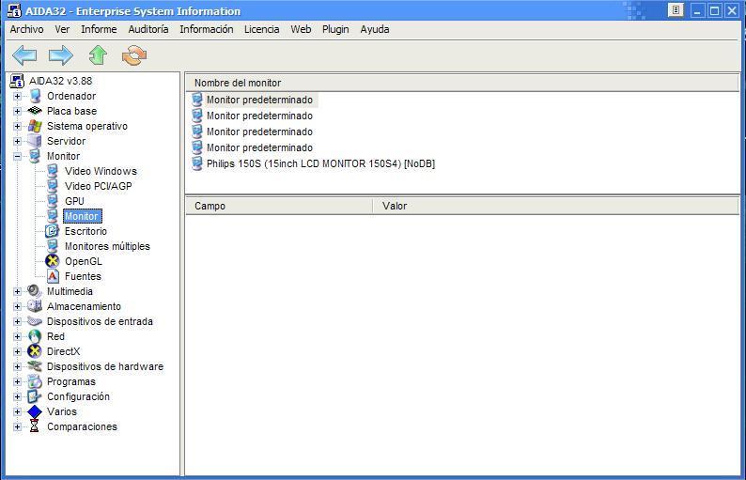746x480 pixels.
Task: Expand the DirectX tree node
Action: [x=17, y=351]
